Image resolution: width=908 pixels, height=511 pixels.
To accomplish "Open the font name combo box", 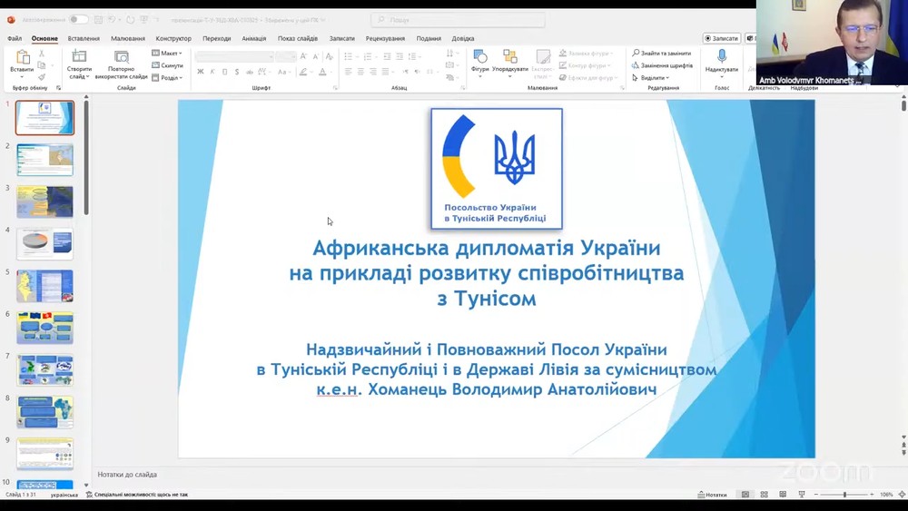I will (x=234, y=56).
